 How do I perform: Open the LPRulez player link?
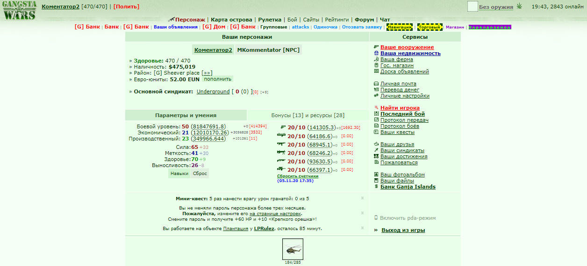pos(264,228)
